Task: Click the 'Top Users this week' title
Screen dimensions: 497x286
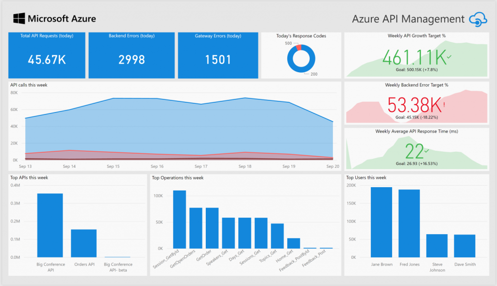Action: (x=366, y=178)
